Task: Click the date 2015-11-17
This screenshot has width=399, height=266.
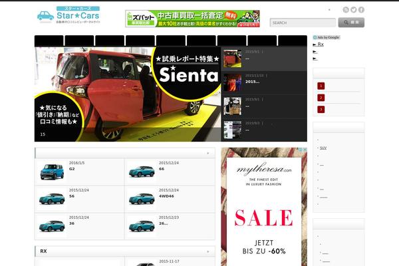Action: (x=169, y=261)
